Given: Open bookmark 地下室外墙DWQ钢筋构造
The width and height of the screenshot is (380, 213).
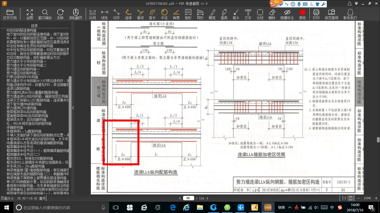Looking at the screenshot, I should pyautogui.click(x=24, y=104).
